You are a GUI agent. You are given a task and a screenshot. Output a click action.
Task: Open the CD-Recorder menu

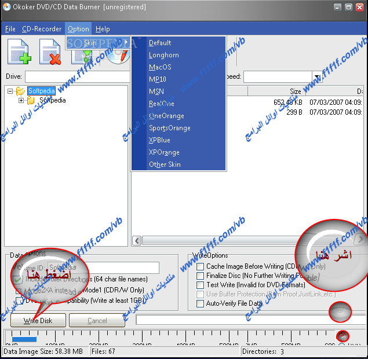[x=42, y=29]
